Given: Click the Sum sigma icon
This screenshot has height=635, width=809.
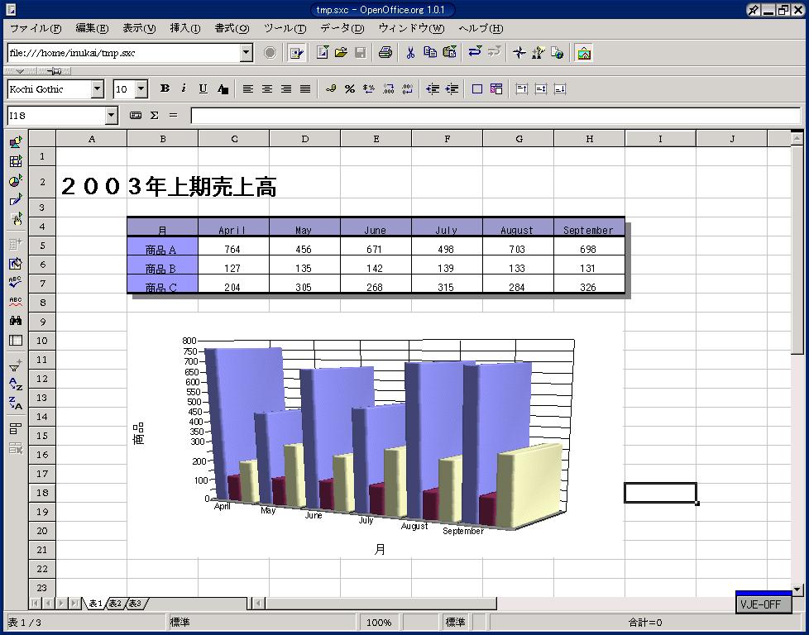Looking at the screenshot, I should (155, 116).
